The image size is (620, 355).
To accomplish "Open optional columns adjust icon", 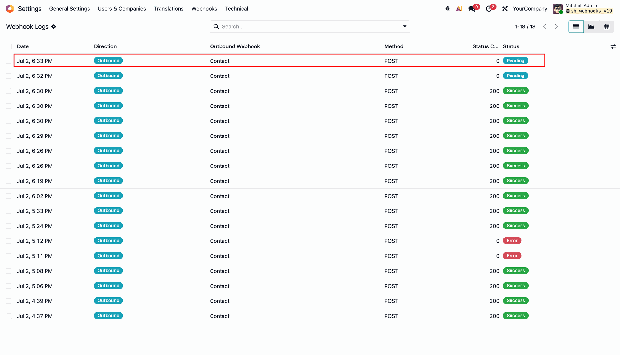I will point(613,46).
